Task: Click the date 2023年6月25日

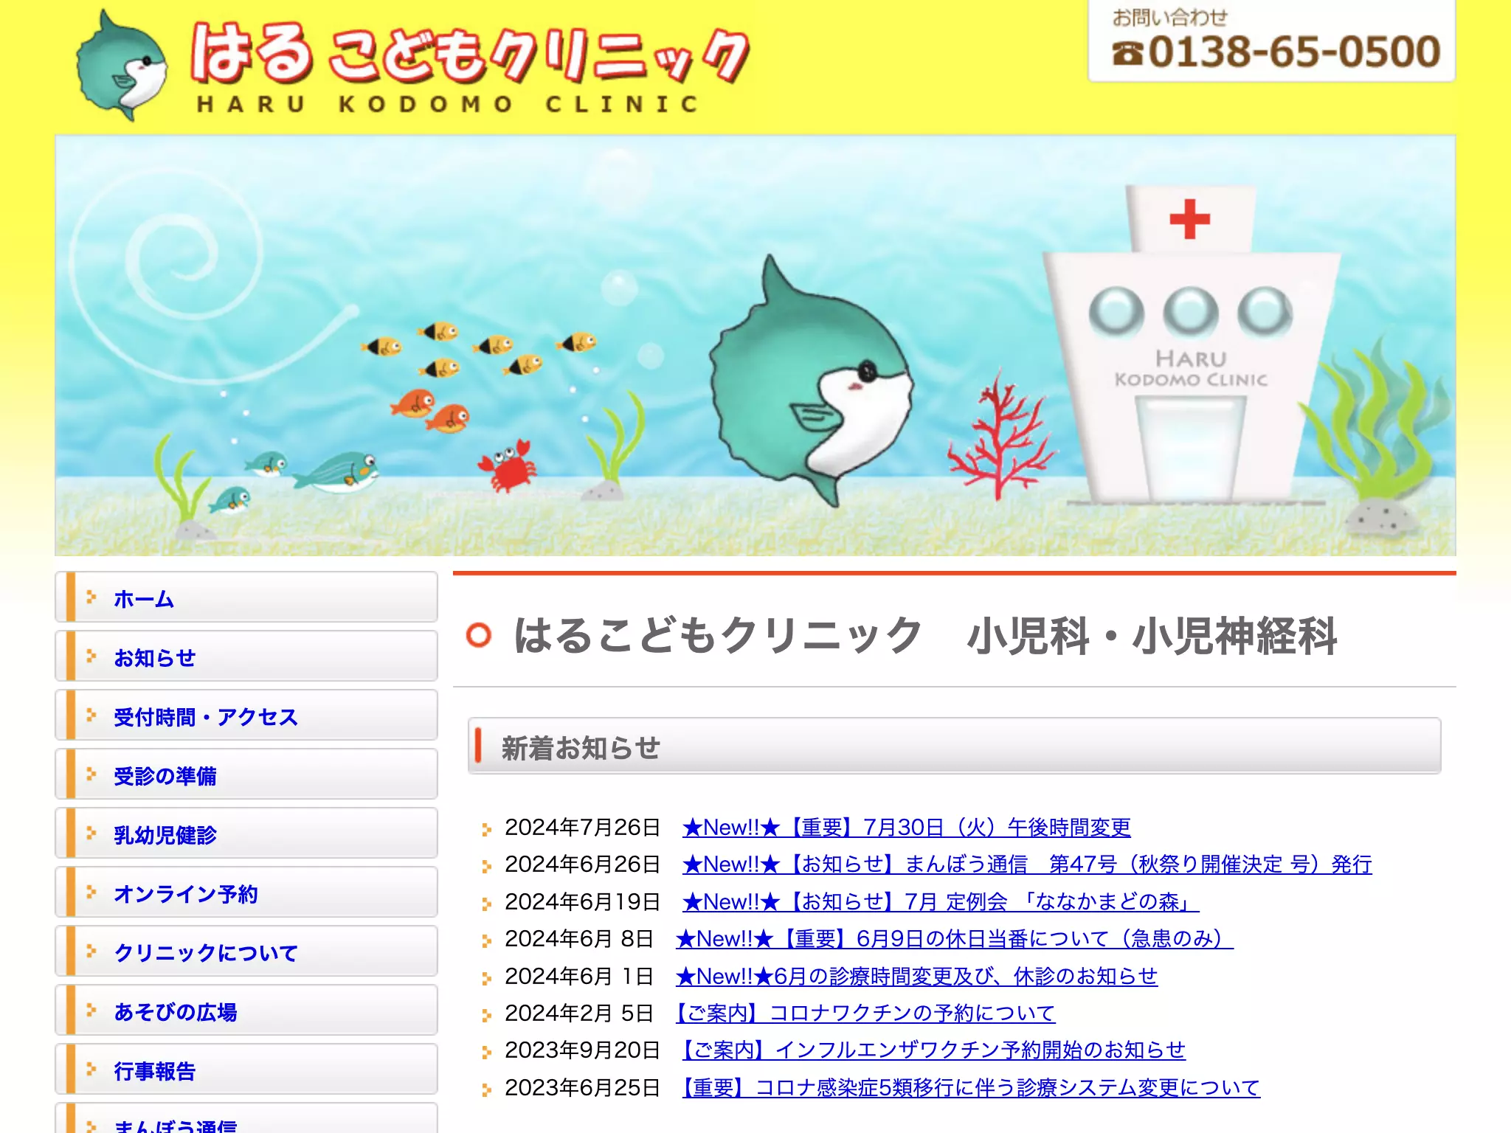Action: pos(582,1088)
